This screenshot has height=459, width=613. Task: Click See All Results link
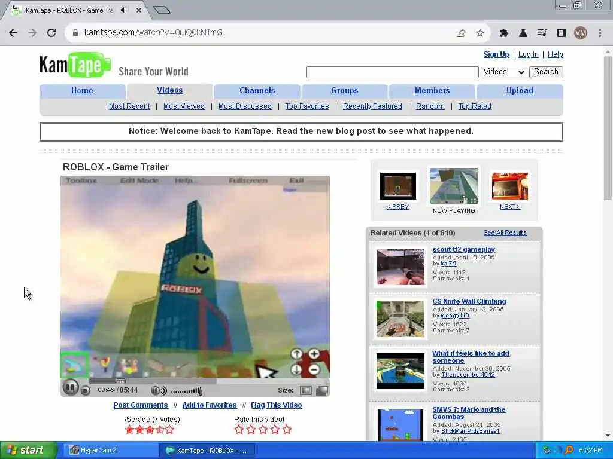pos(505,233)
